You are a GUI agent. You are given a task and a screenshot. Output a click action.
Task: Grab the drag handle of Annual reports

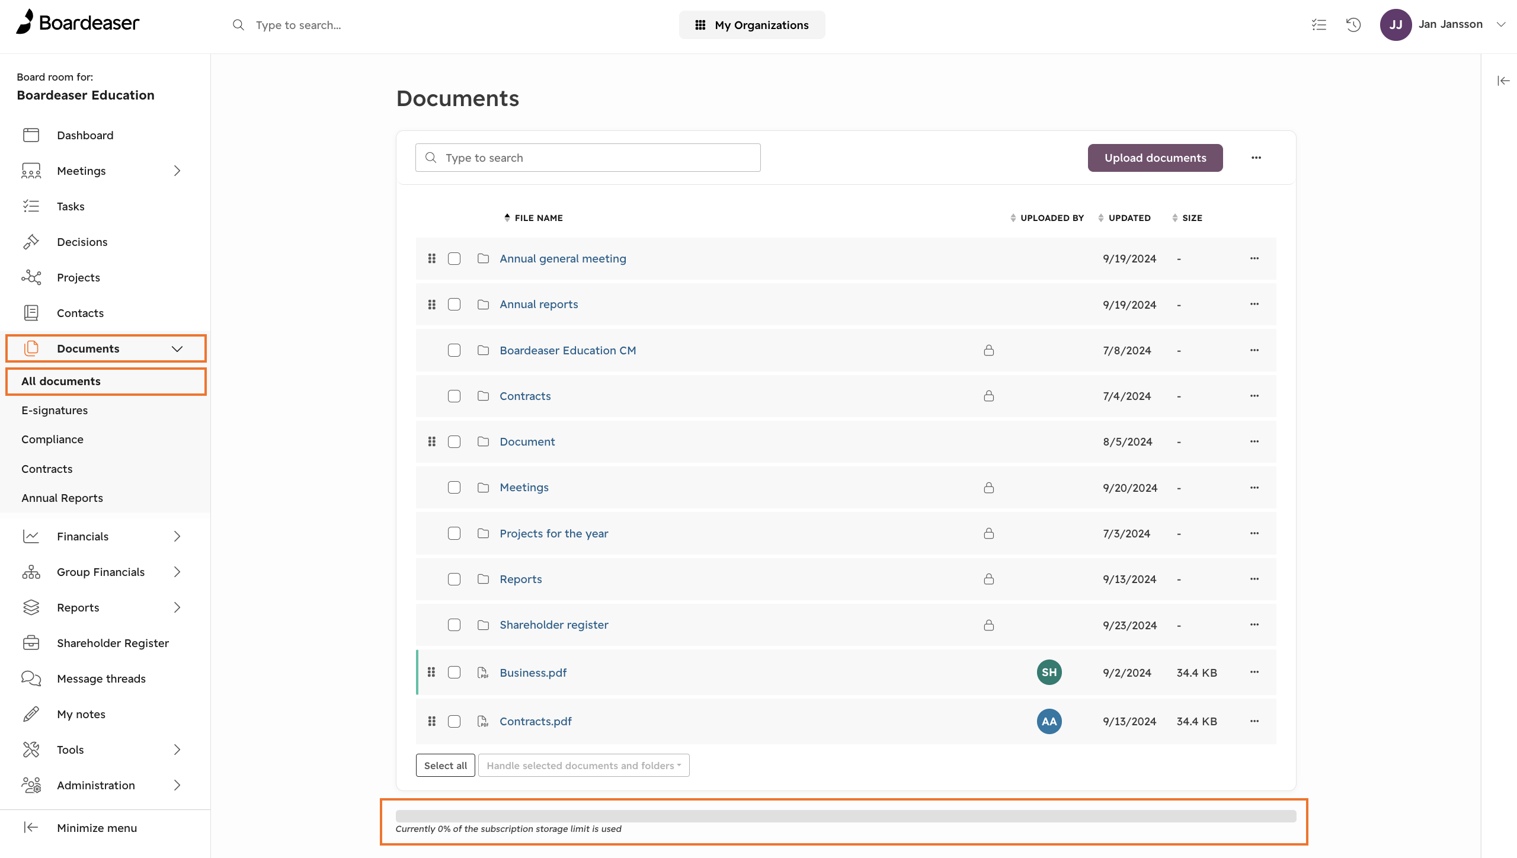pyautogui.click(x=432, y=305)
